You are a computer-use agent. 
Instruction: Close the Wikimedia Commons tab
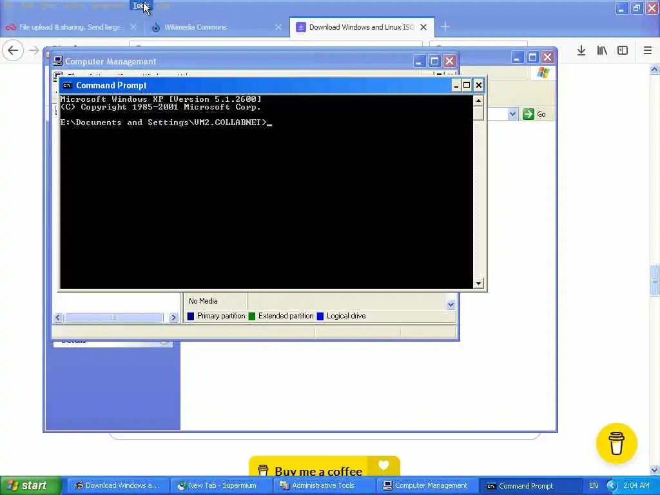278,27
